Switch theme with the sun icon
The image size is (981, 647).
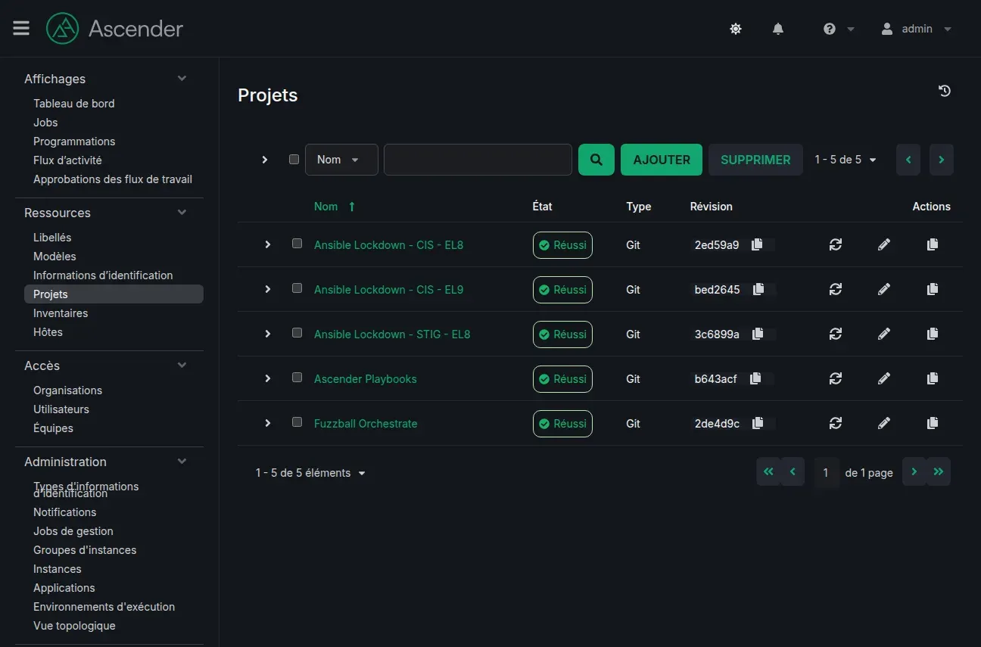click(x=736, y=29)
